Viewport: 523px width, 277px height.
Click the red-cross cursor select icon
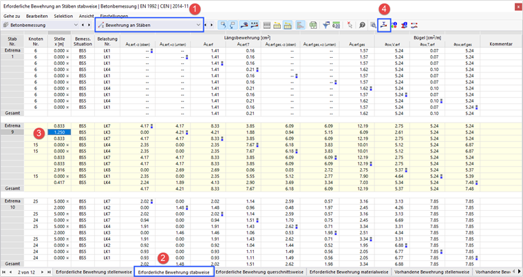pyautogui.click(x=349, y=25)
